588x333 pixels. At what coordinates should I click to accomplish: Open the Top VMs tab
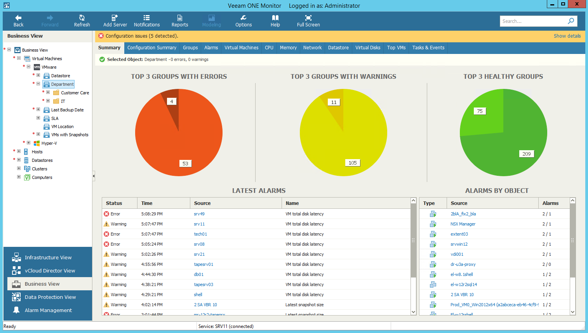coord(397,48)
